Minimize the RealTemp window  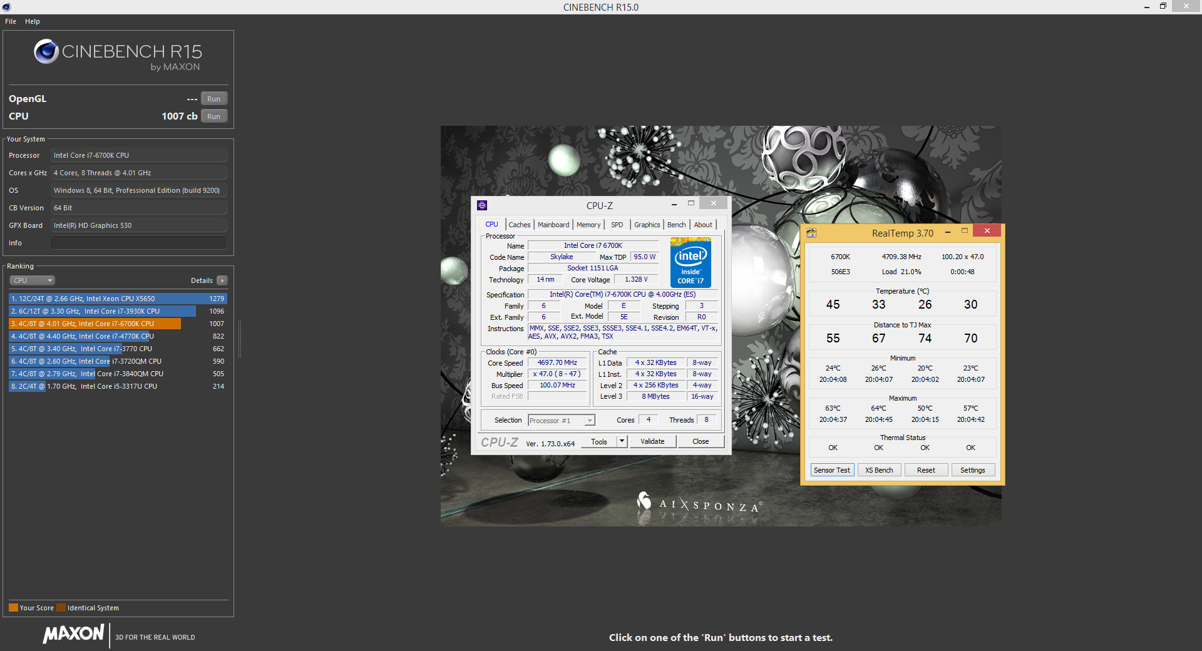click(948, 232)
